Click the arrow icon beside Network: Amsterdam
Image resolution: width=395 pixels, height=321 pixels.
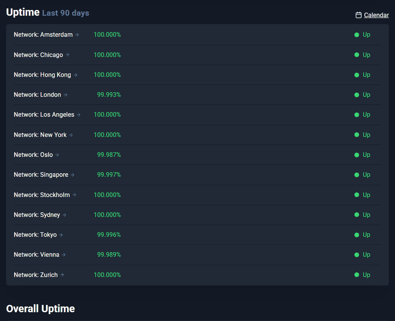[x=77, y=35]
